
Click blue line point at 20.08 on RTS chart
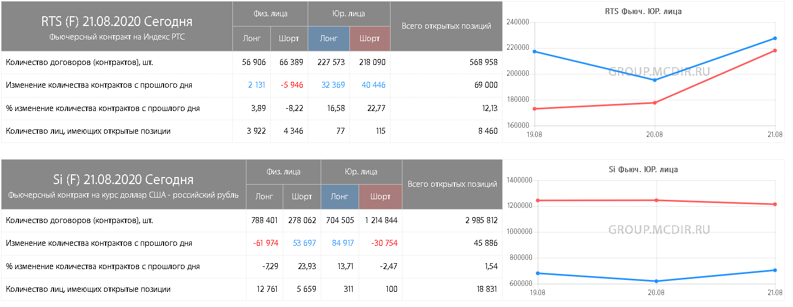click(x=655, y=80)
